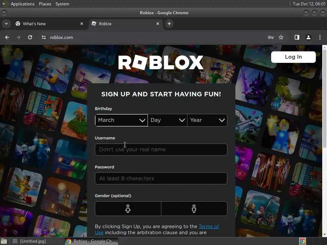Open the saved passwords key icon
This screenshot has height=245, width=327.
click(271, 37)
